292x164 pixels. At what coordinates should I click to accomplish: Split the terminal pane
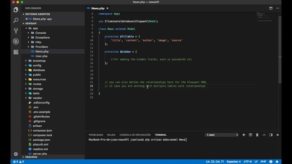pos(250,135)
